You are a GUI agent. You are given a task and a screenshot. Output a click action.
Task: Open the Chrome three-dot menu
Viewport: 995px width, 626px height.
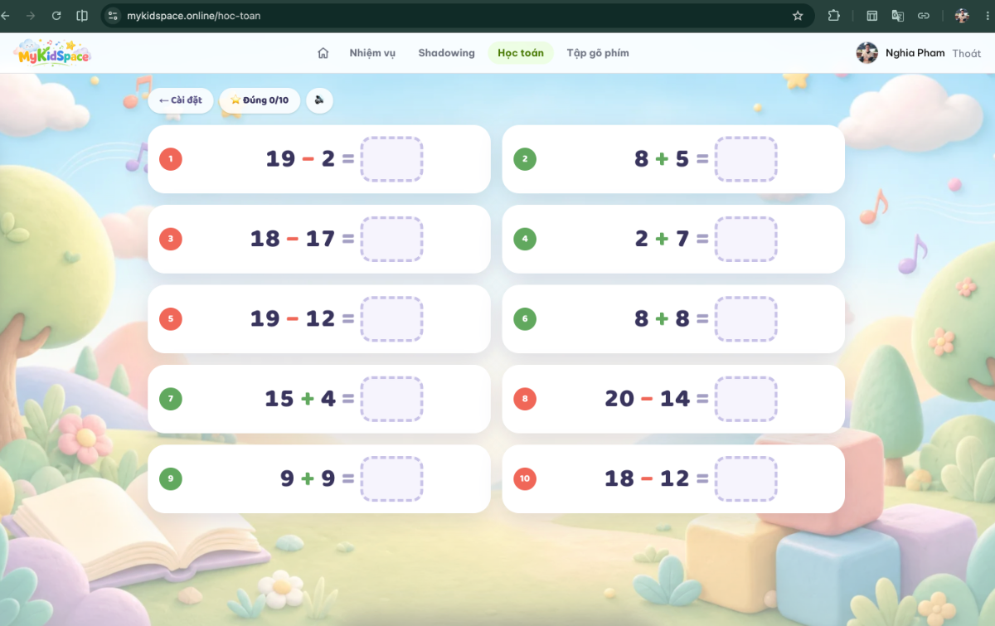989,16
